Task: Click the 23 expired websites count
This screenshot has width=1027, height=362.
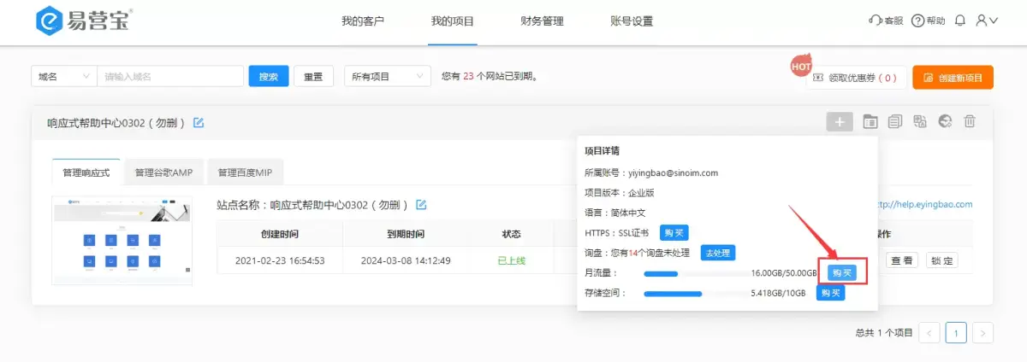Action: click(468, 77)
